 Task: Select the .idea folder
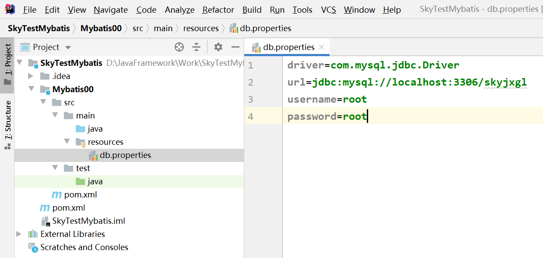tap(61, 76)
